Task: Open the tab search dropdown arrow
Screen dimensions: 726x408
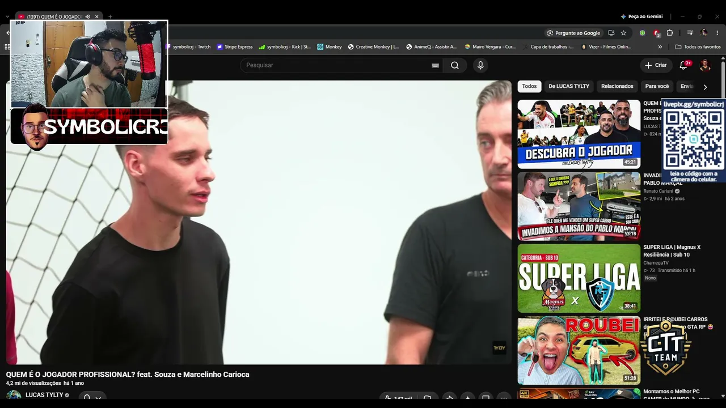Action: [7, 16]
